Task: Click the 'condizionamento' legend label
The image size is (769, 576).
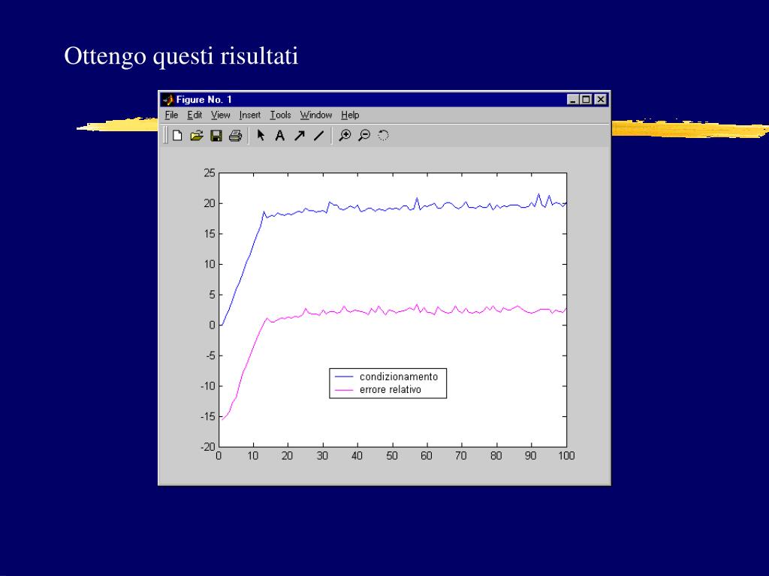Action: 399,376
